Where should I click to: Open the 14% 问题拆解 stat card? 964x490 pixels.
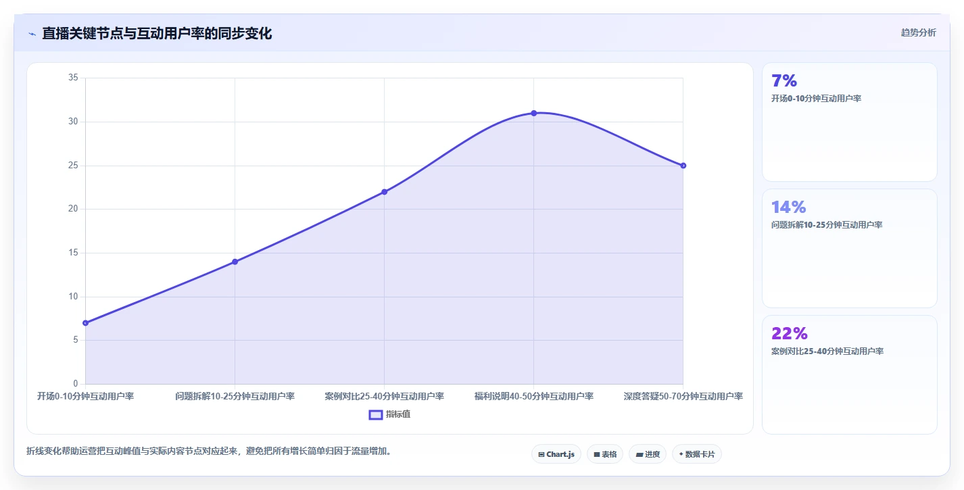point(850,248)
